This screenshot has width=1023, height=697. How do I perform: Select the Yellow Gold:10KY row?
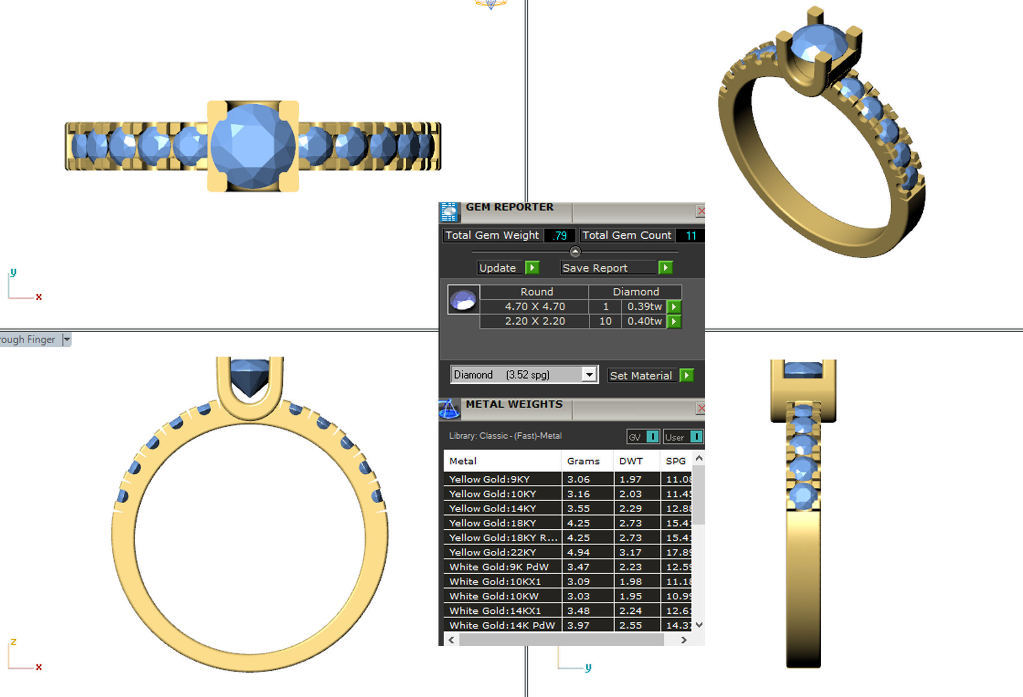(568, 493)
